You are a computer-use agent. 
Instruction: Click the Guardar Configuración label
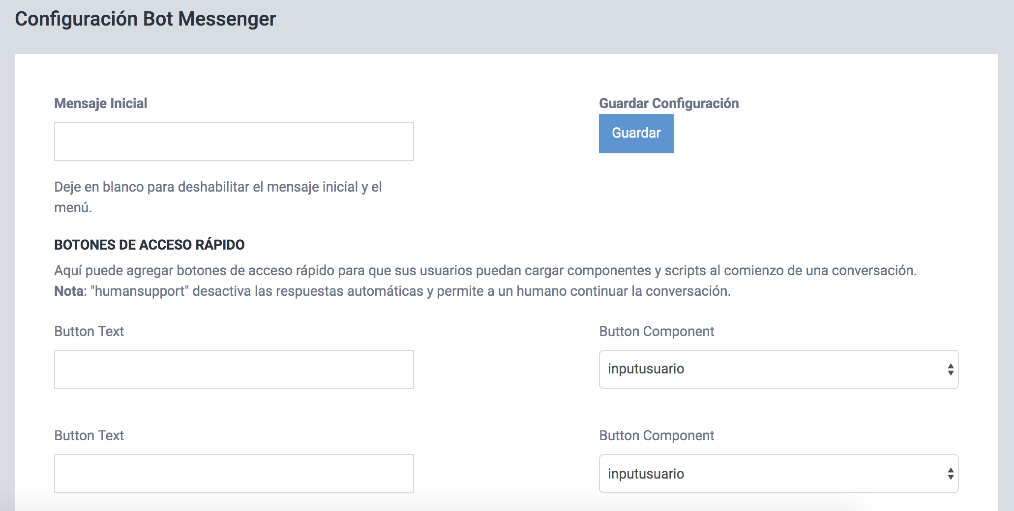(669, 103)
